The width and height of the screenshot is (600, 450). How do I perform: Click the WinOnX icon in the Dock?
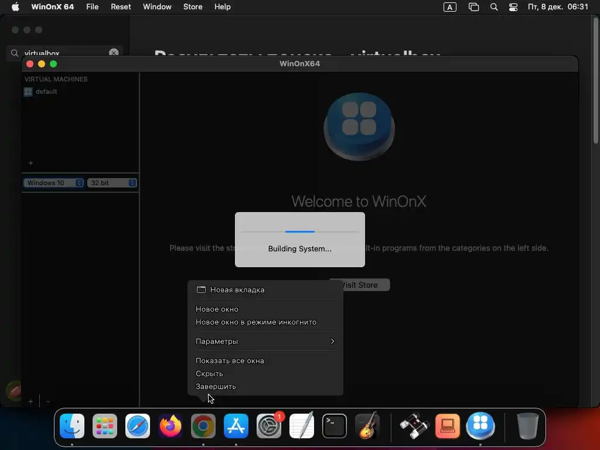480,426
